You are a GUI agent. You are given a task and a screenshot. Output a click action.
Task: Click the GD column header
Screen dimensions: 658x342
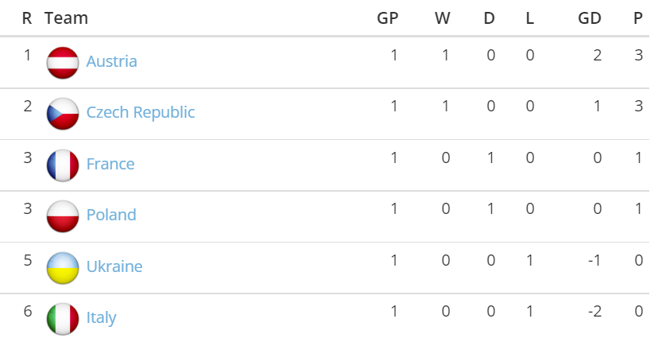[x=589, y=17]
